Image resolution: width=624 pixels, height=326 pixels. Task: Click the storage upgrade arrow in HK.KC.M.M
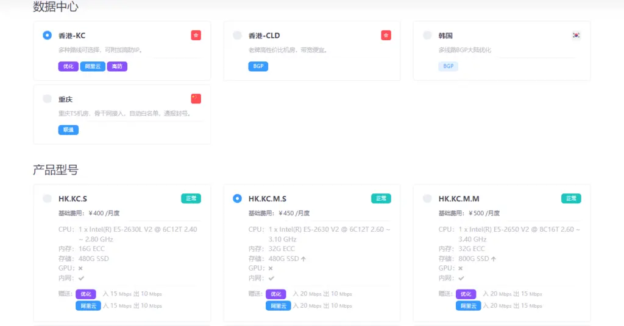[494, 258]
